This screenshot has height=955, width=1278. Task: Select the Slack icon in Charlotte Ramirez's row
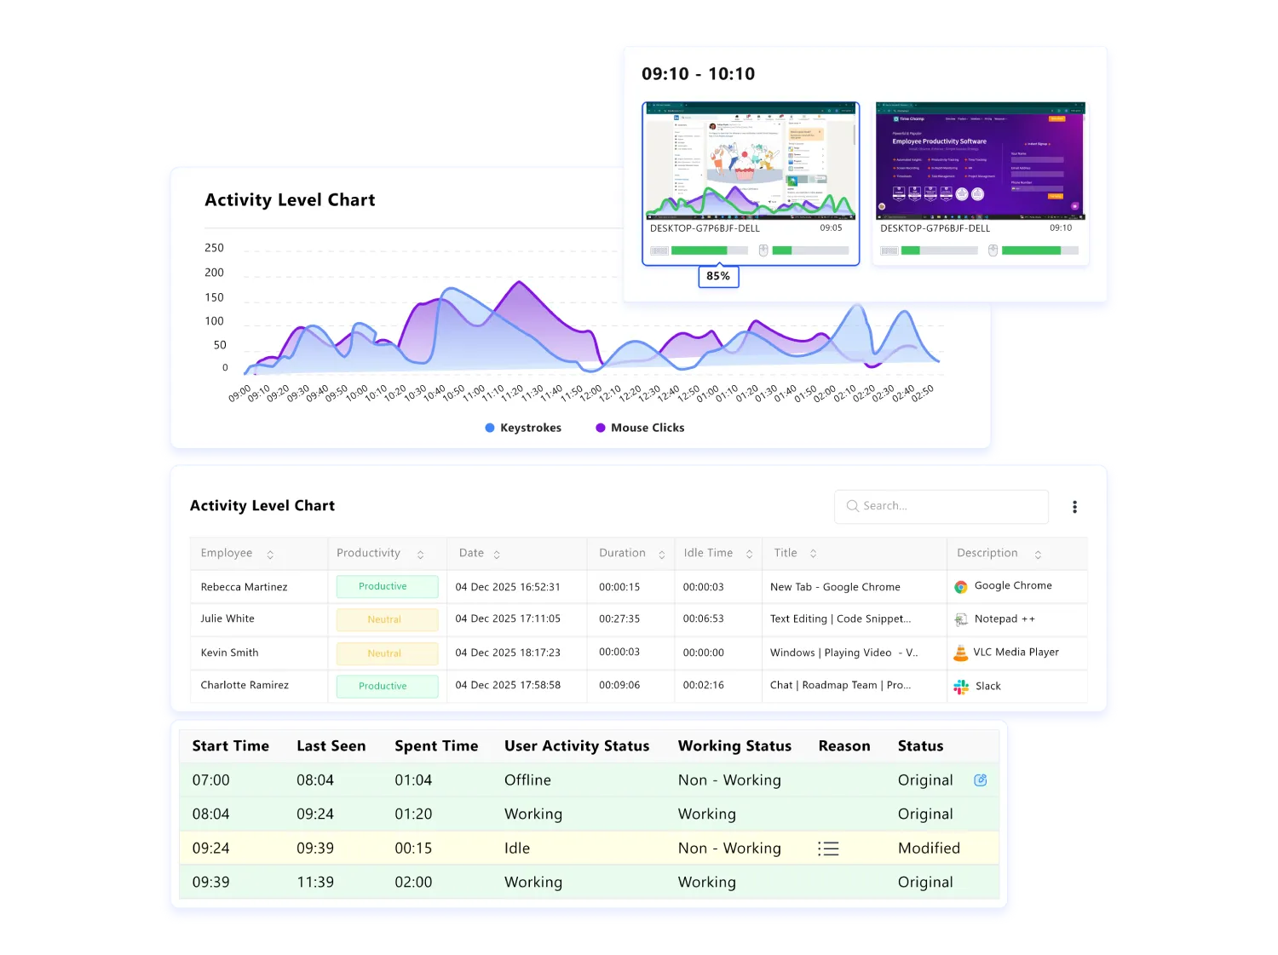coord(963,686)
